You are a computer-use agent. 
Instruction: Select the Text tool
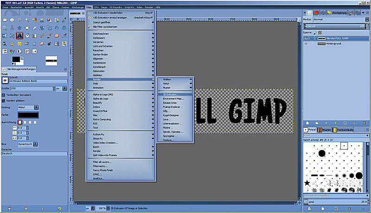point(19,36)
